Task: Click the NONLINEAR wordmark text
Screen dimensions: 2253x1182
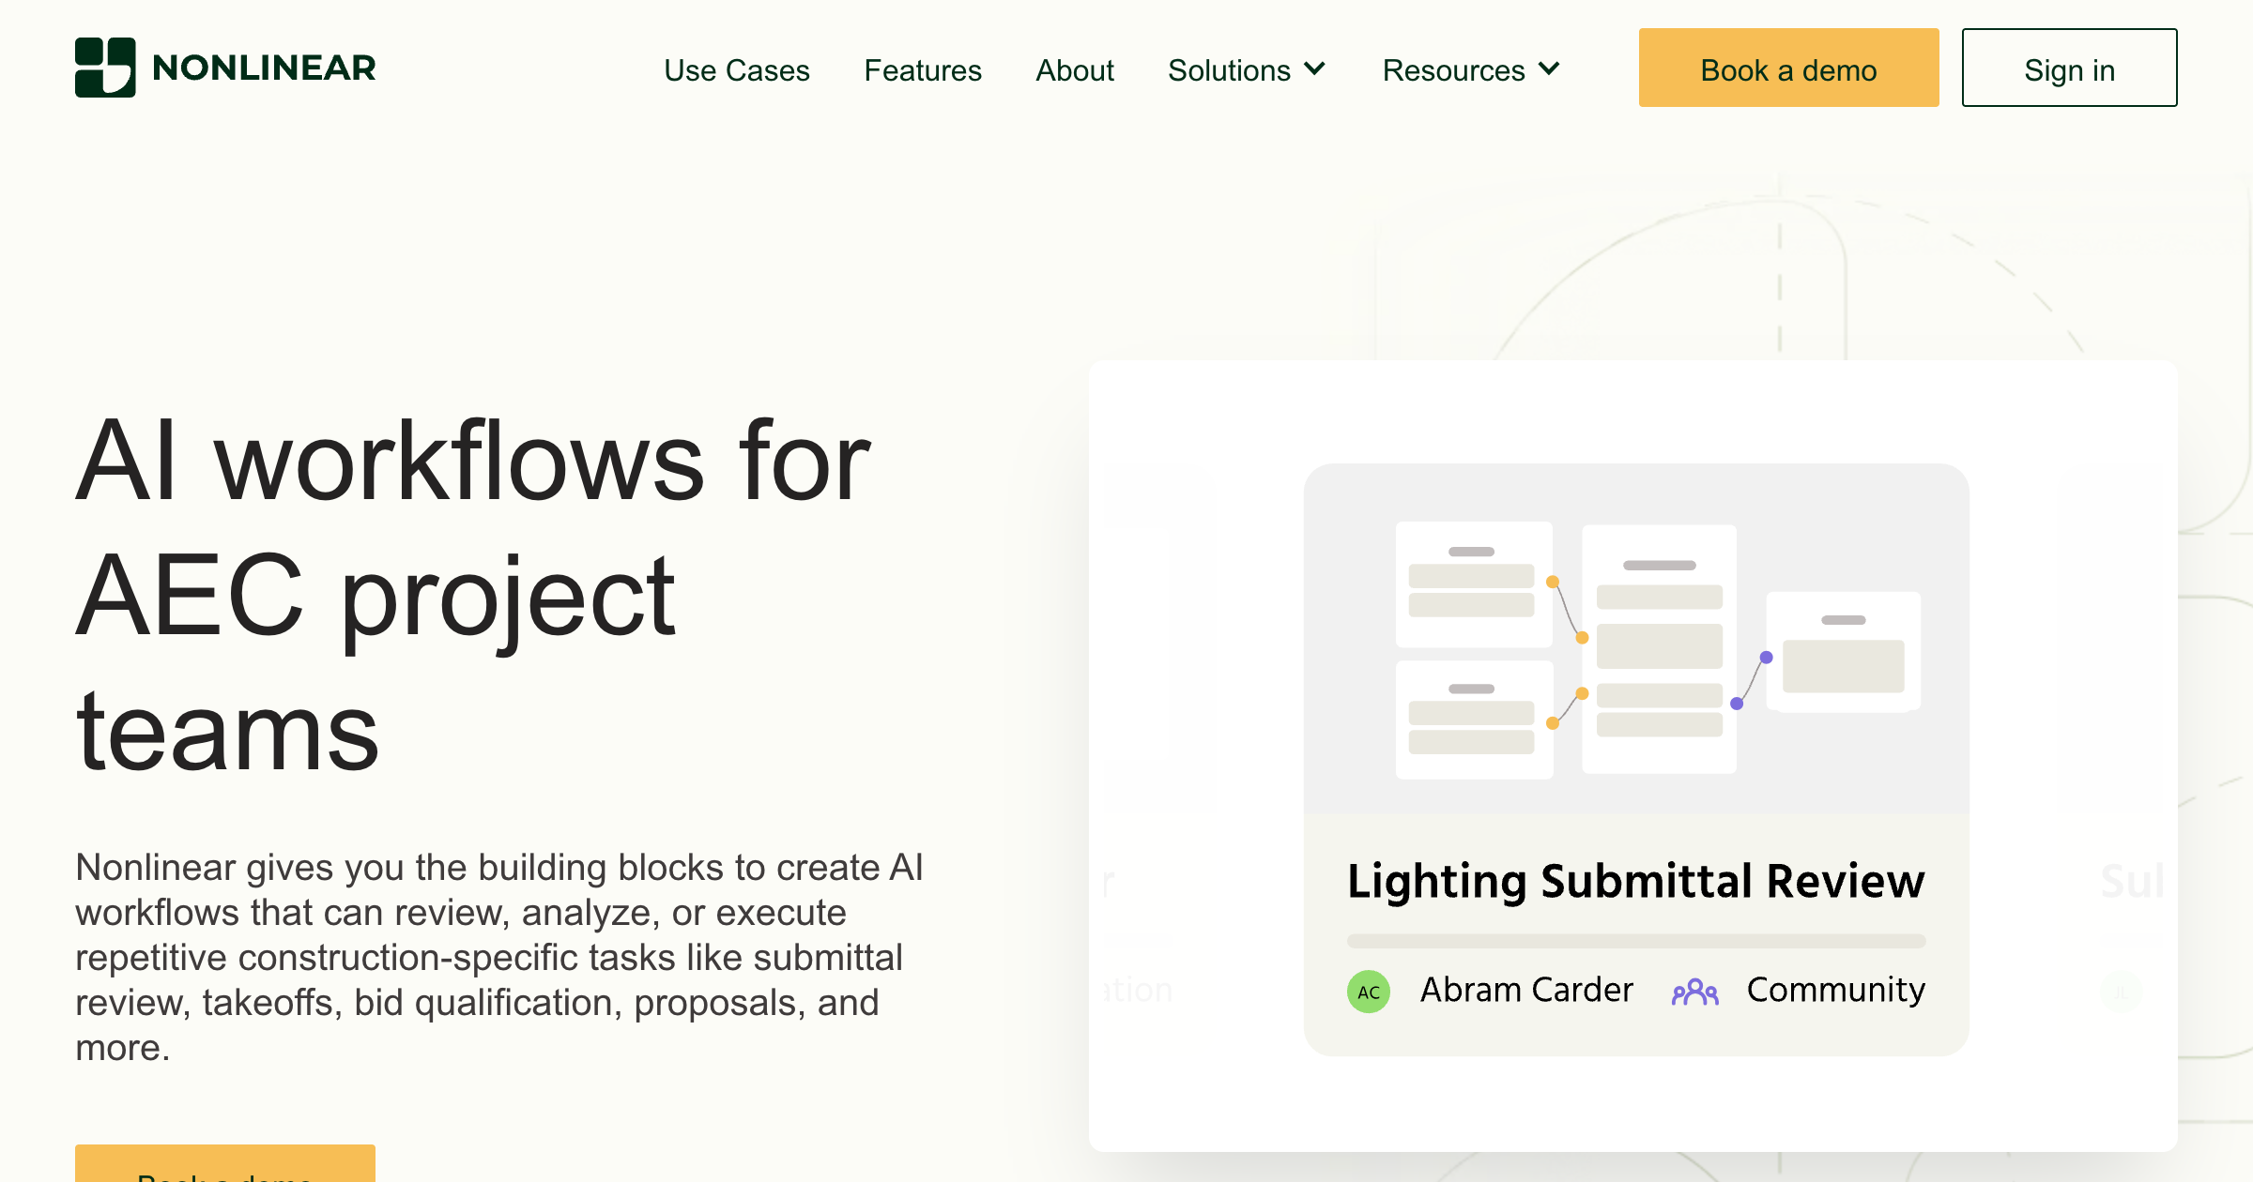Action: tap(264, 68)
